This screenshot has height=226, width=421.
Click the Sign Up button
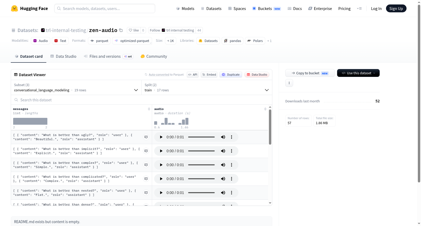tap(396, 8)
